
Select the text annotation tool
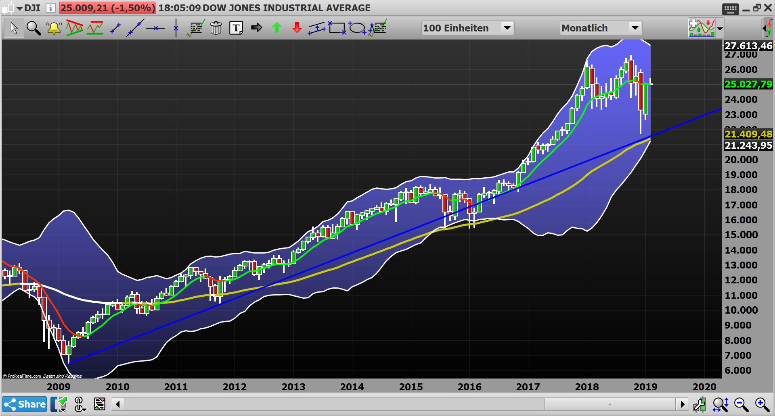236,28
